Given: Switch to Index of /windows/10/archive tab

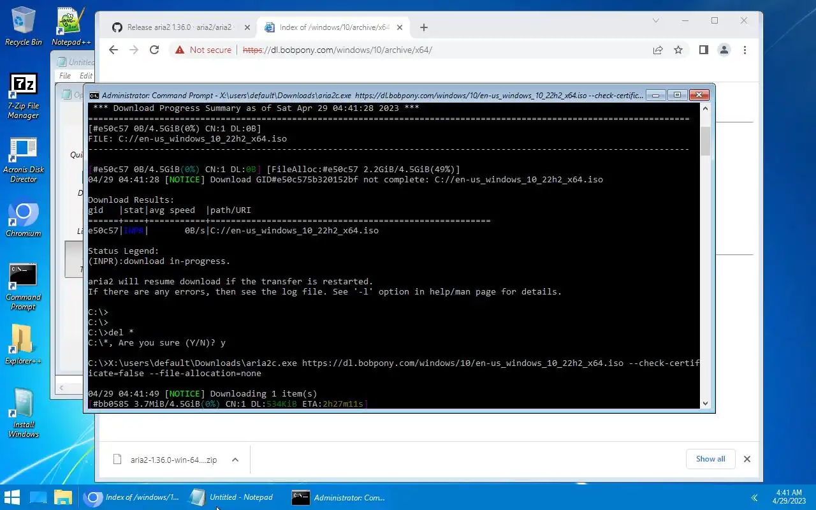Looking at the screenshot, I should pos(334,27).
